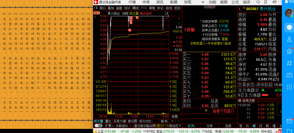Open the 查看 limit-up probability link
The image size is (294, 133).
[225, 39]
